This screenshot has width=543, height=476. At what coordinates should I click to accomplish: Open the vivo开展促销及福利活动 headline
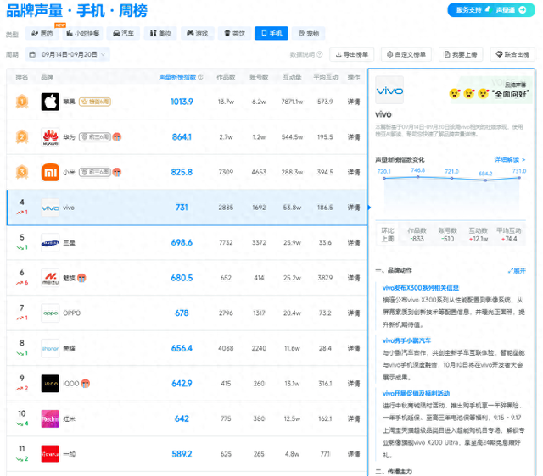pyautogui.click(x=416, y=393)
